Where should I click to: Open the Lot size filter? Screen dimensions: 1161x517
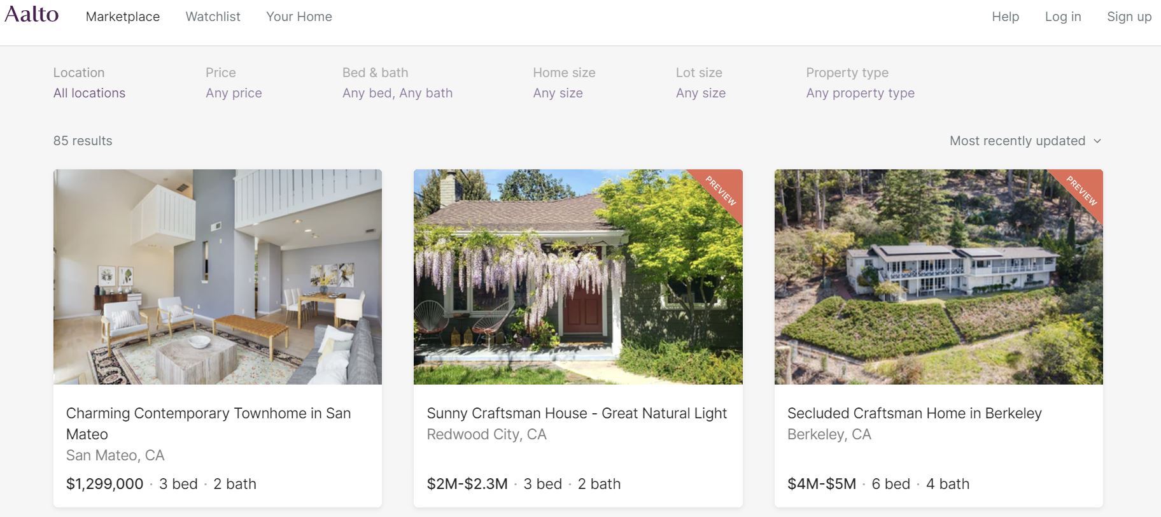pyautogui.click(x=700, y=93)
